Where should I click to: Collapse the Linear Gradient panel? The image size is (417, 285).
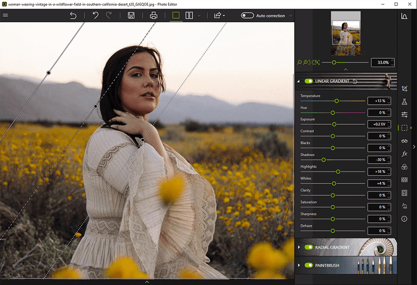[x=298, y=81]
